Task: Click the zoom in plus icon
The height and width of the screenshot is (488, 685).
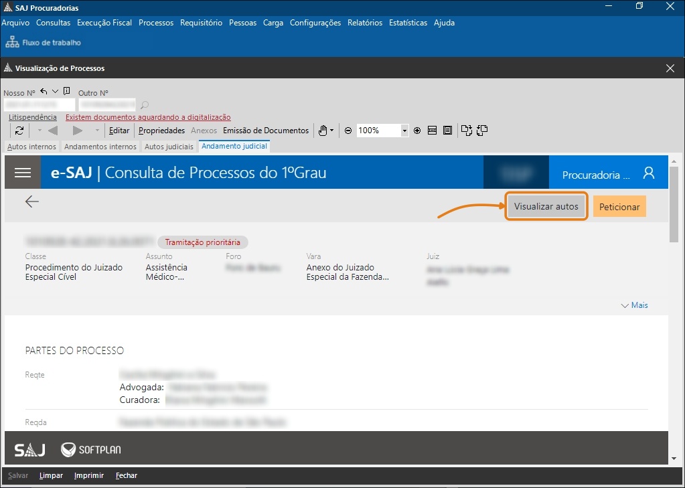Action: pyautogui.click(x=417, y=131)
